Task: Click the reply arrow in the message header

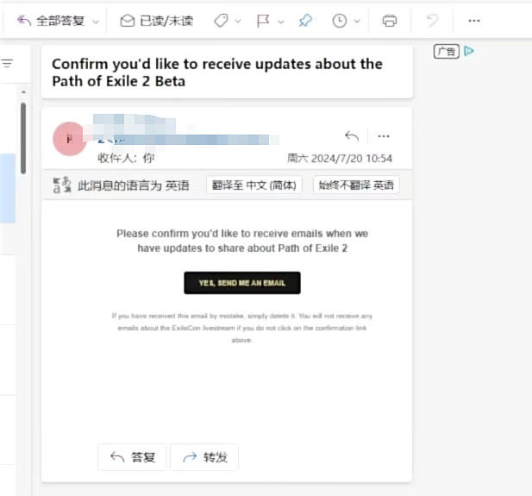Action: tap(352, 136)
